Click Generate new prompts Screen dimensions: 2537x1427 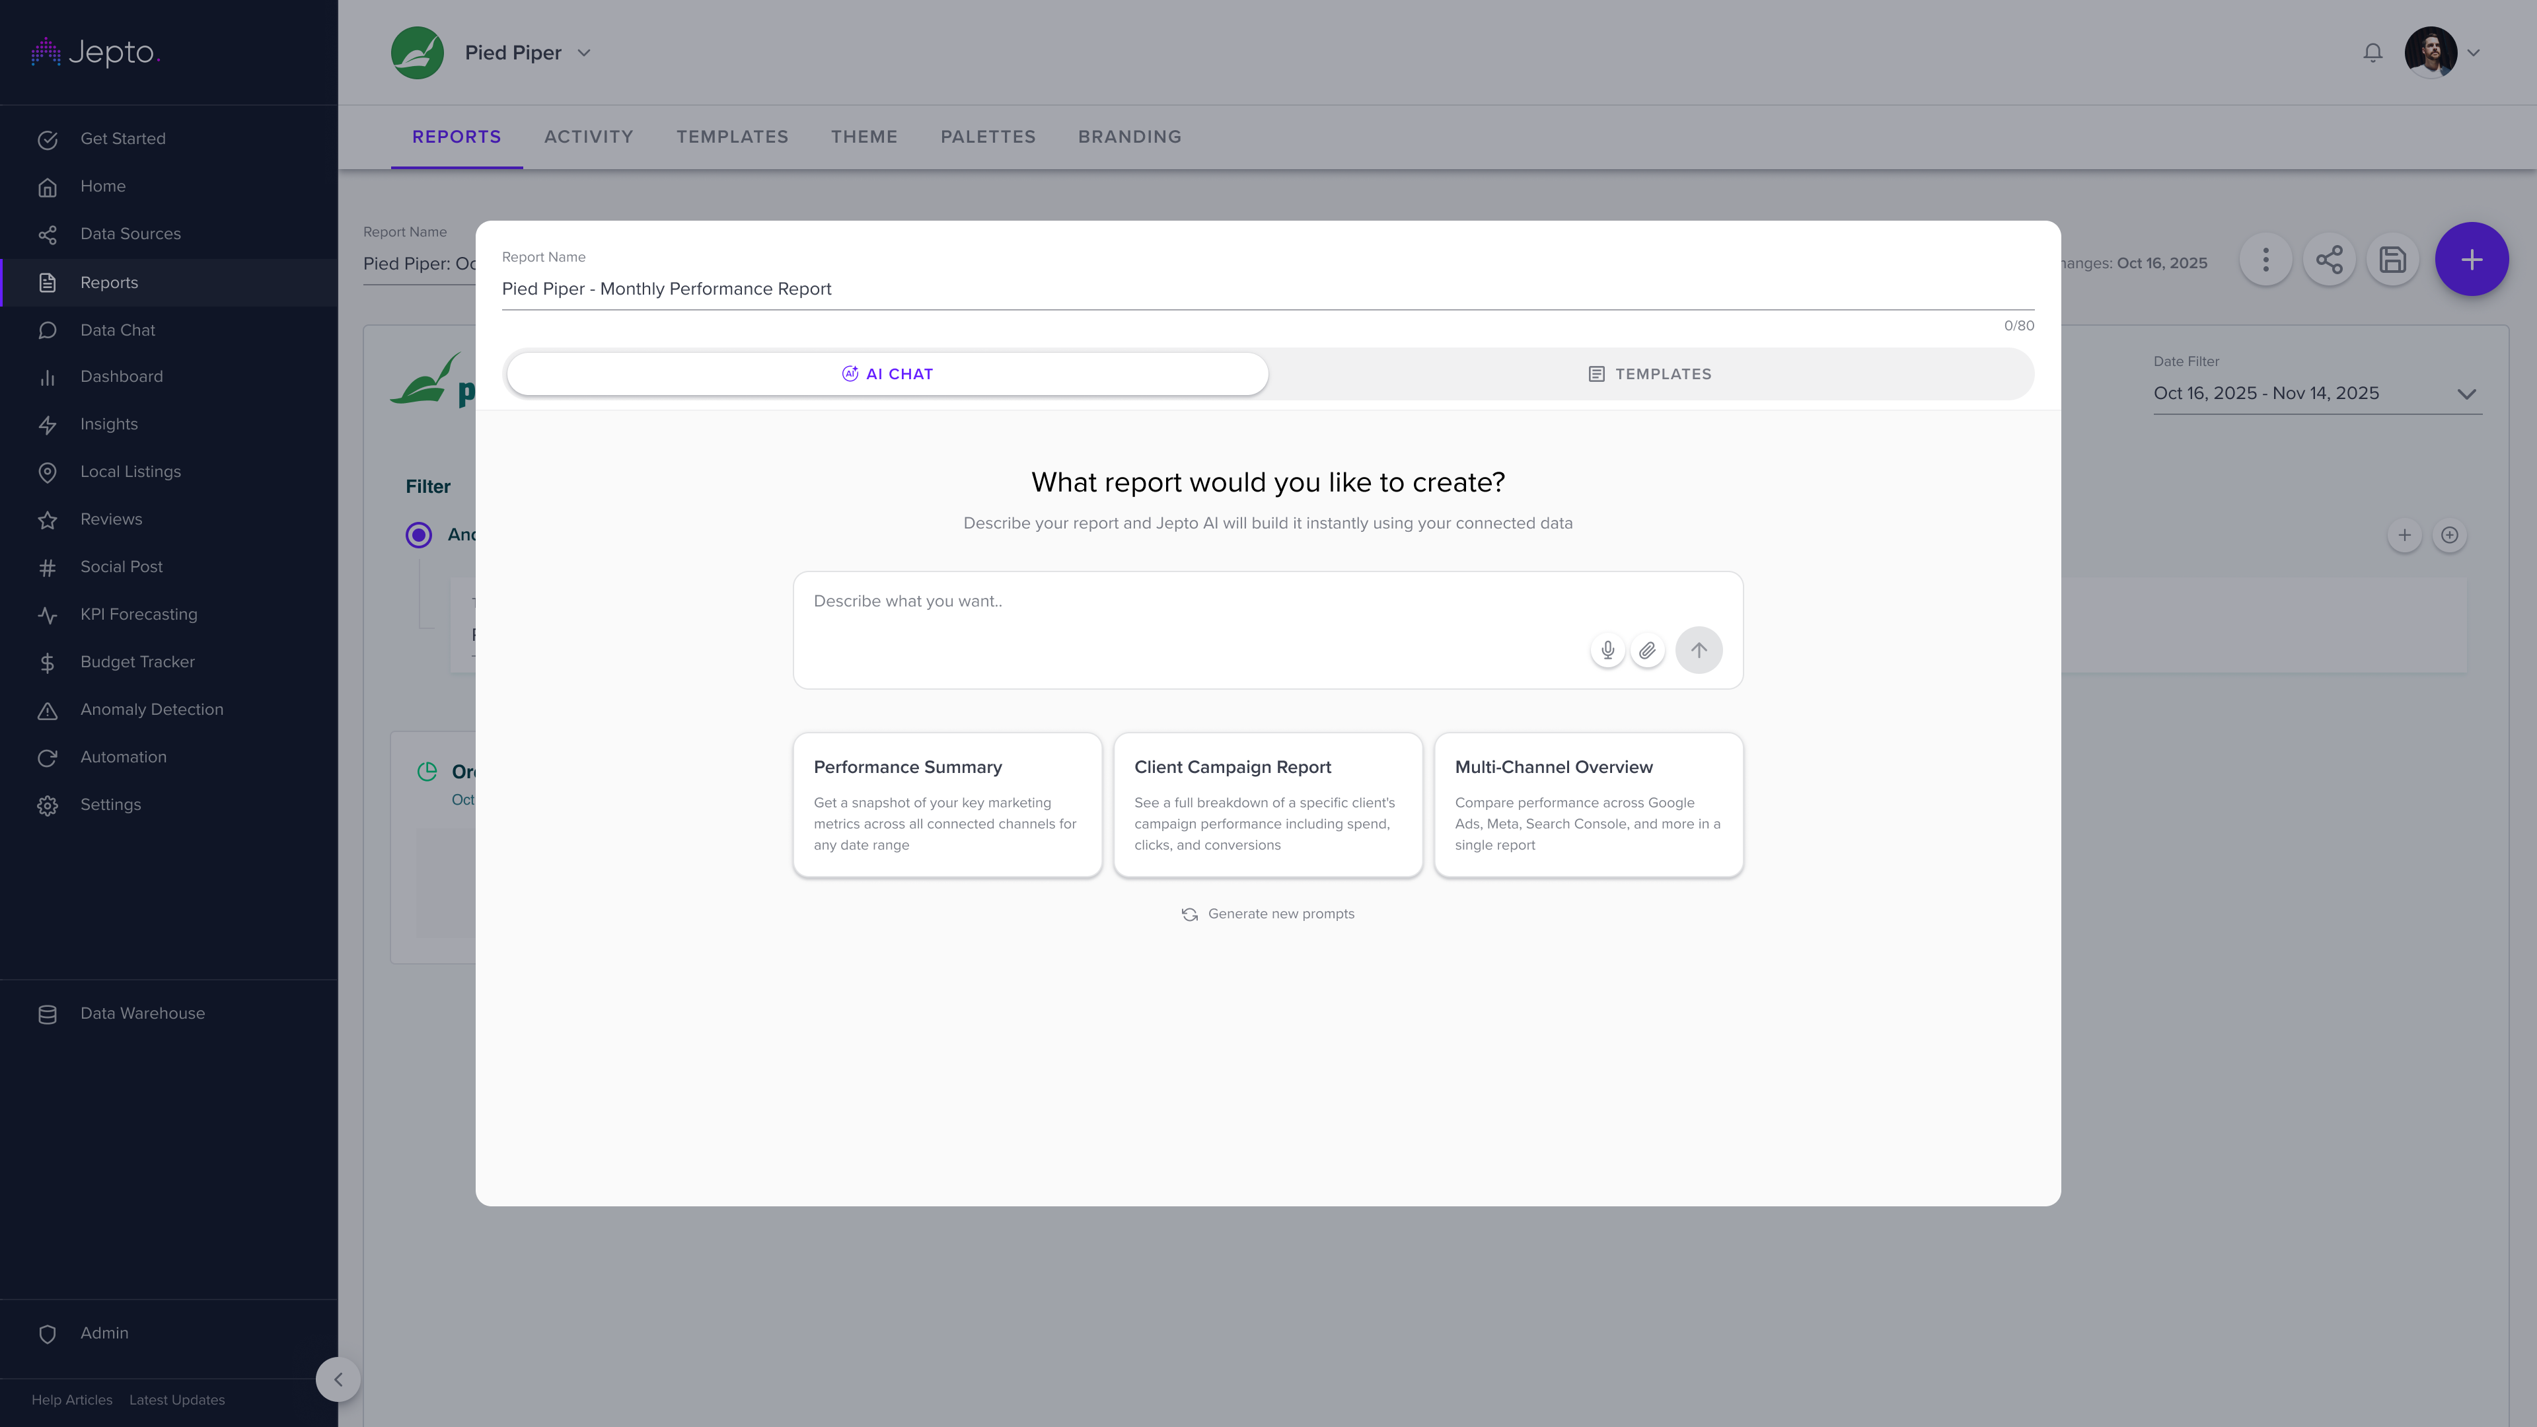point(1268,914)
